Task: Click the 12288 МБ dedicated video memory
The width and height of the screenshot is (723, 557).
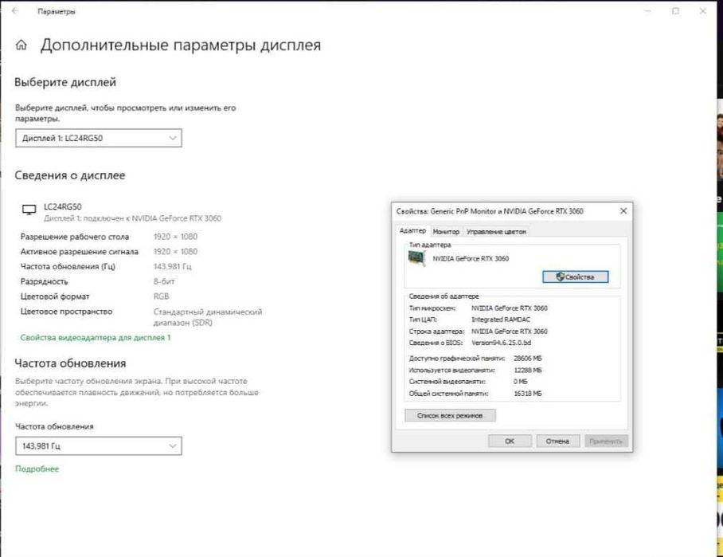Action: tap(527, 370)
